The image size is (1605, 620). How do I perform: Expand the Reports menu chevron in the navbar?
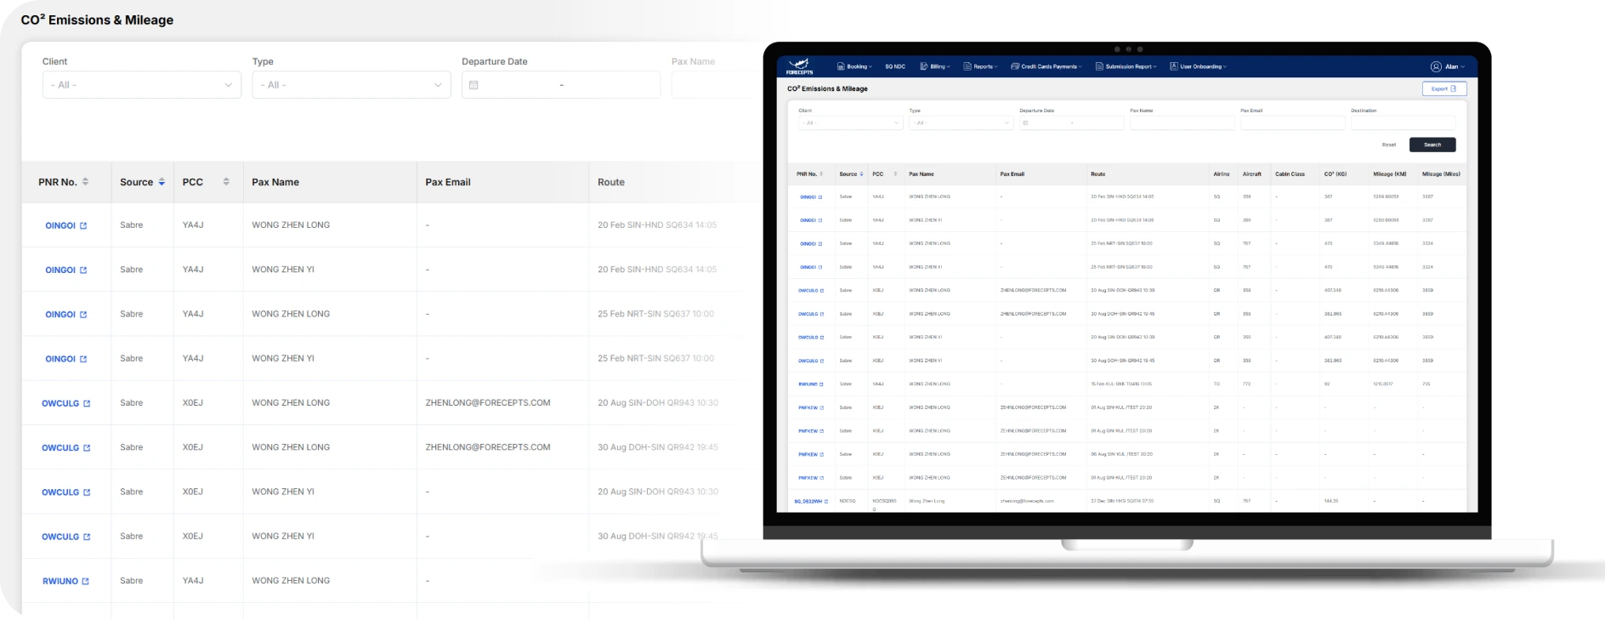[x=996, y=66]
